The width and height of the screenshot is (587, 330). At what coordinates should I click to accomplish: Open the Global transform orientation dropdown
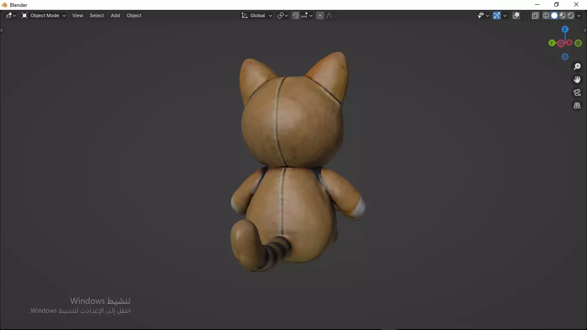pos(257,15)
